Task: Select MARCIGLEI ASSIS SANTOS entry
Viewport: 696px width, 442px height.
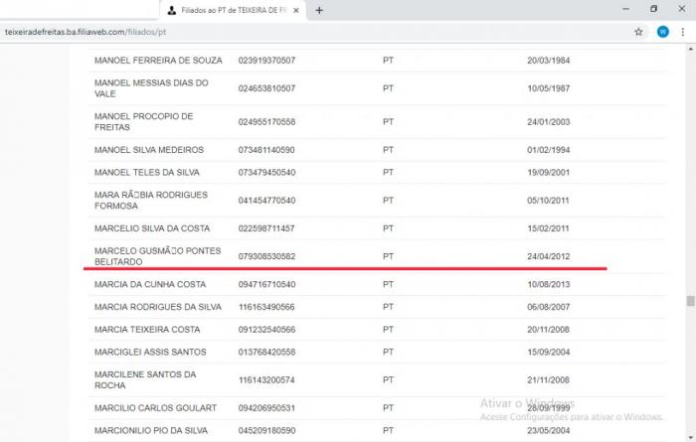Action: click(149, 352)
